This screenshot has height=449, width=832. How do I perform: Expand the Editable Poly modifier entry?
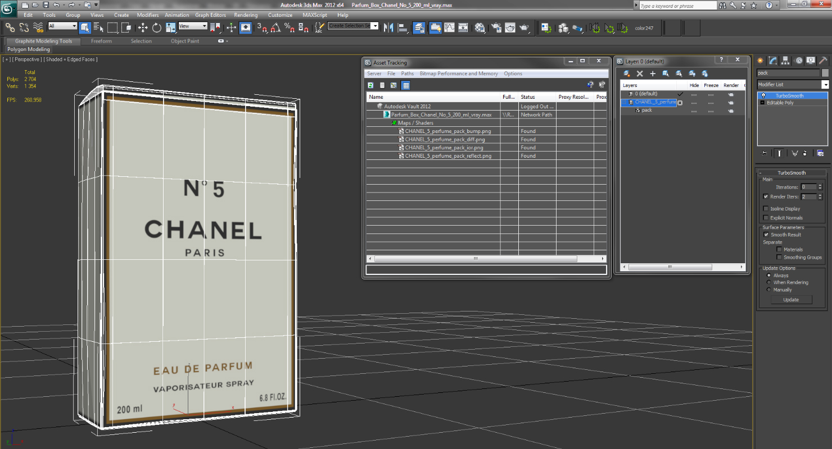[762, 103]
